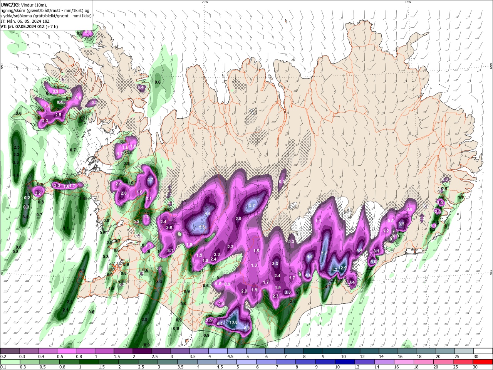This screenshot has width=493, height=370.
Task: Click the rigning/skúrir legend description line
Action: click(45, 10)
